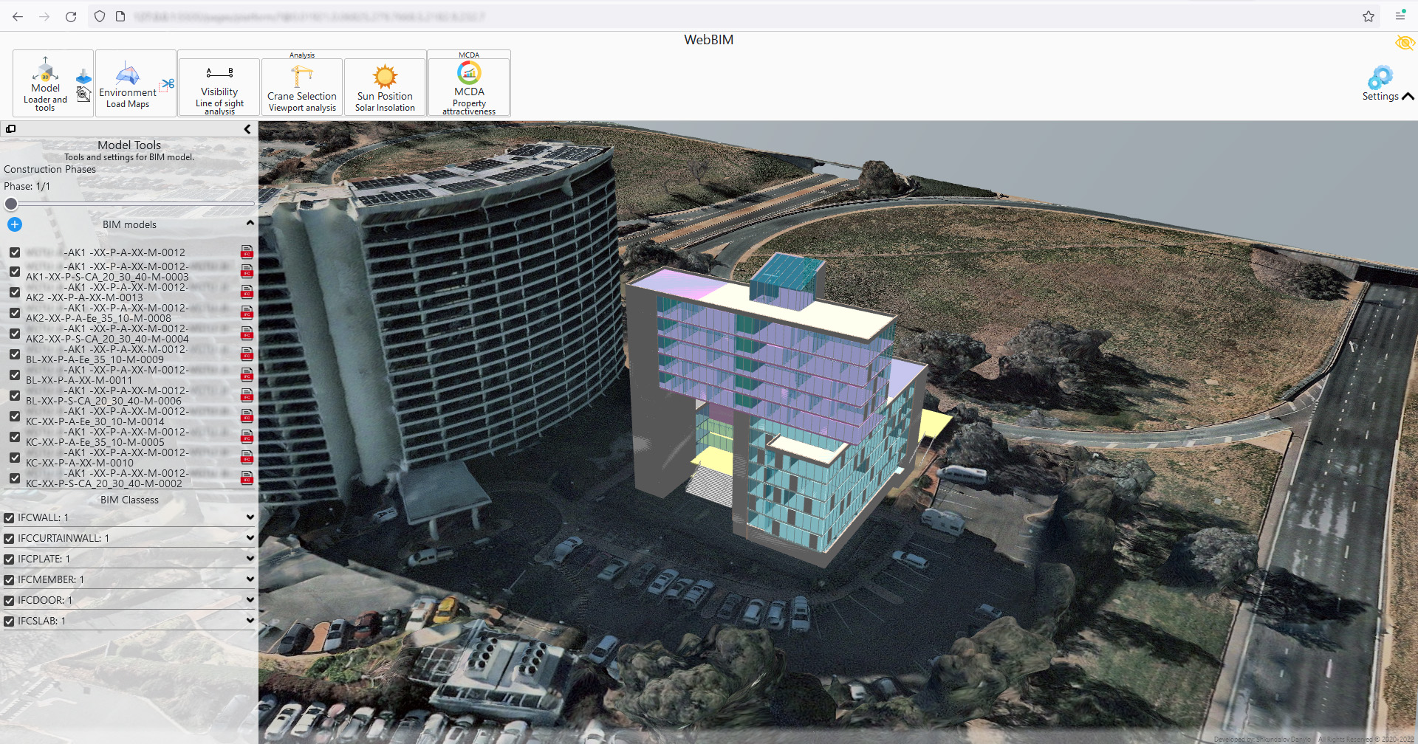Open Crane Selection viewport analysis
Screen dimensions: 1418x744
click(302, 87)
